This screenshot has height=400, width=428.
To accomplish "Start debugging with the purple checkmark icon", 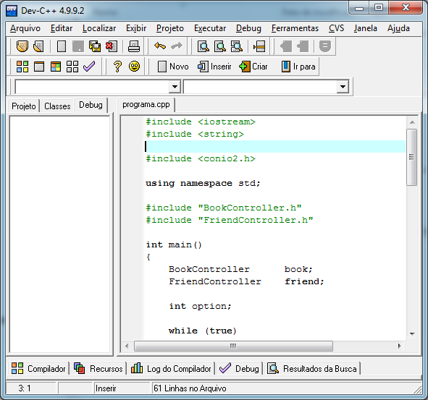I will pos(89,67).
